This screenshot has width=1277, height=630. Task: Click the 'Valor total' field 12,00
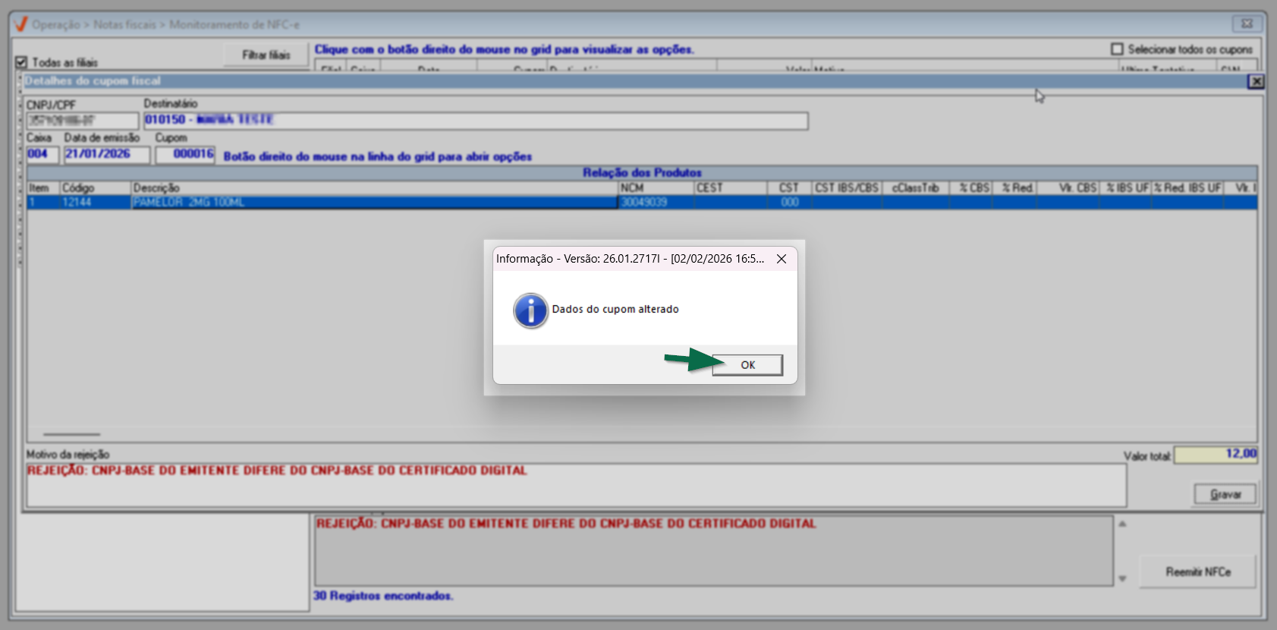[1216, 455]
